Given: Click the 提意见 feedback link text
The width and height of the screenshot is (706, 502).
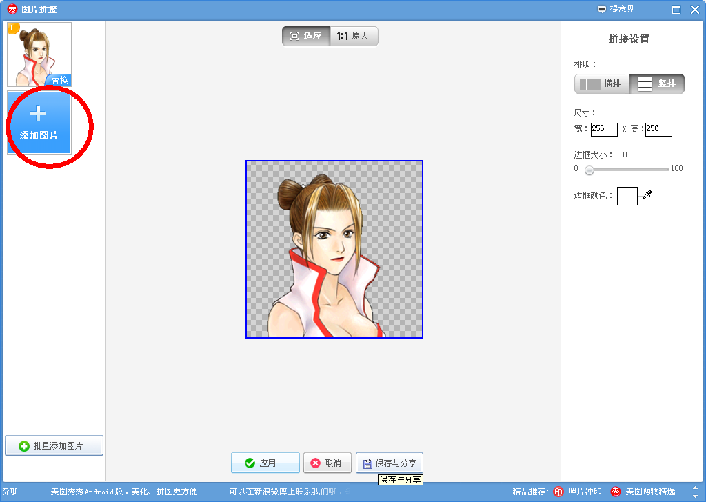Looking at the screenshot, I should coord(622,9).
